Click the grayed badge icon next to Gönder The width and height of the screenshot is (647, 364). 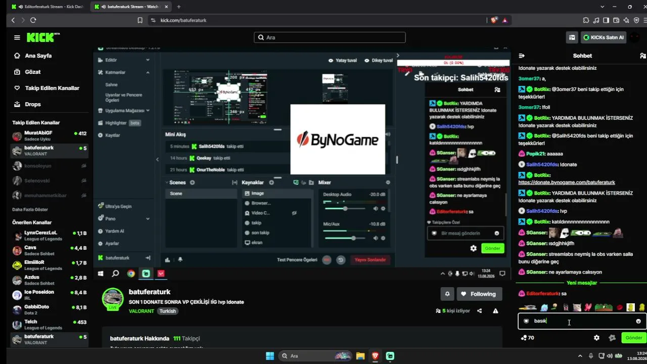[612, 338]
